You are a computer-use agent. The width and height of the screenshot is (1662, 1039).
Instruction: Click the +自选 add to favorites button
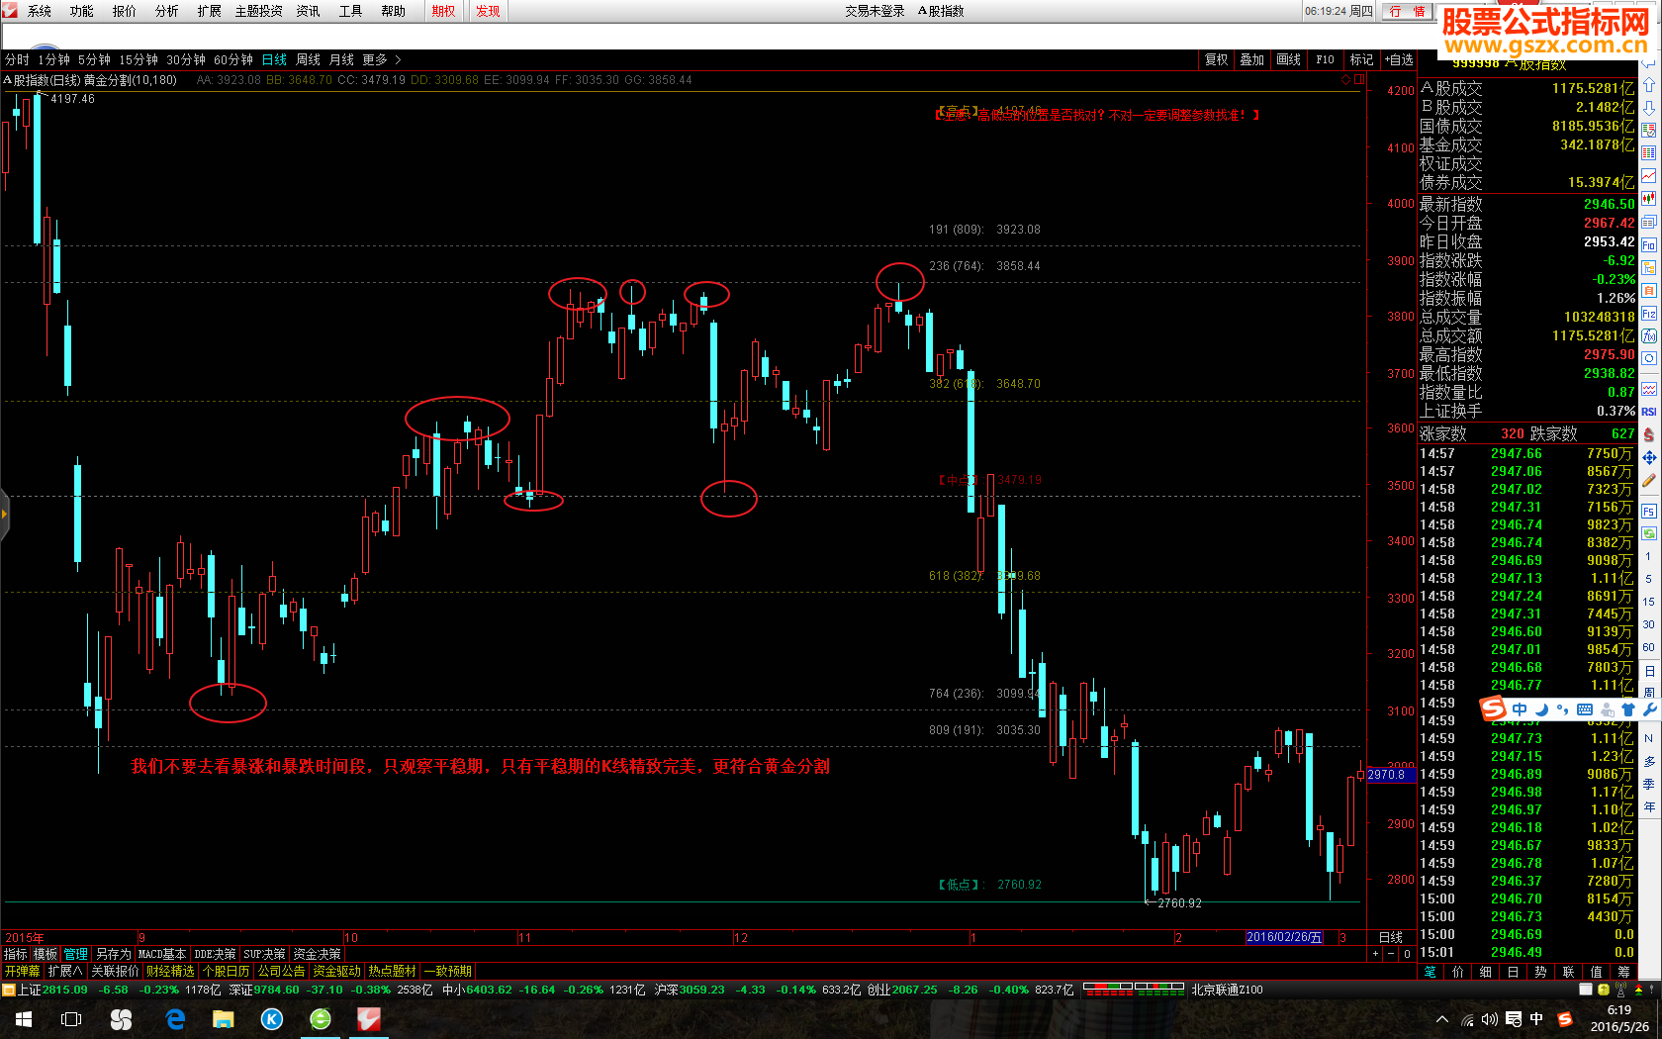click(x=1399, y=59)
